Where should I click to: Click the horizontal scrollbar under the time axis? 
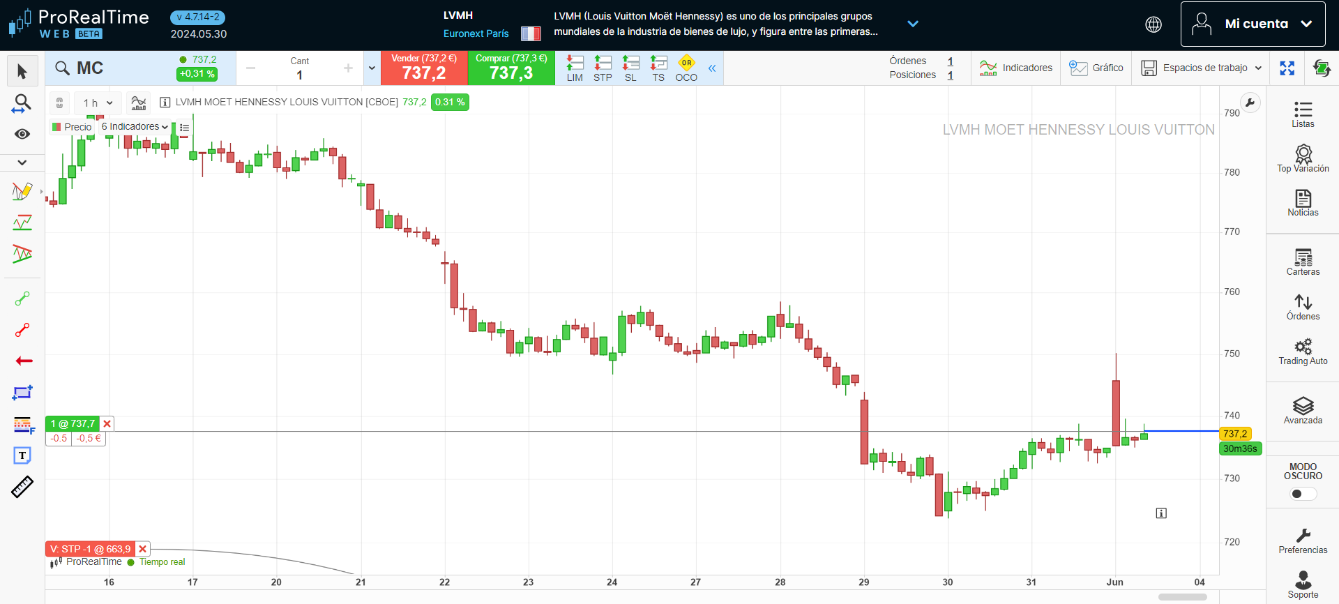[x=1183, y=597]
